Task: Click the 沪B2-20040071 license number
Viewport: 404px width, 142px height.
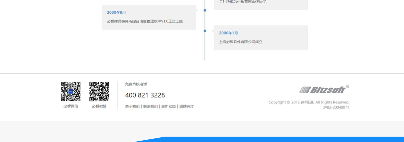Action: pos(336,108)
